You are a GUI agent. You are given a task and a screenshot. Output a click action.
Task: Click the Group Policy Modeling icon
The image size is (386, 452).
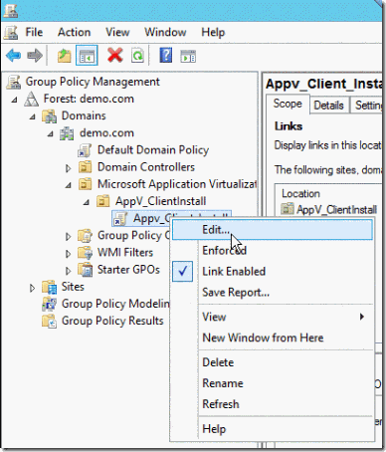tap(49, 304)
